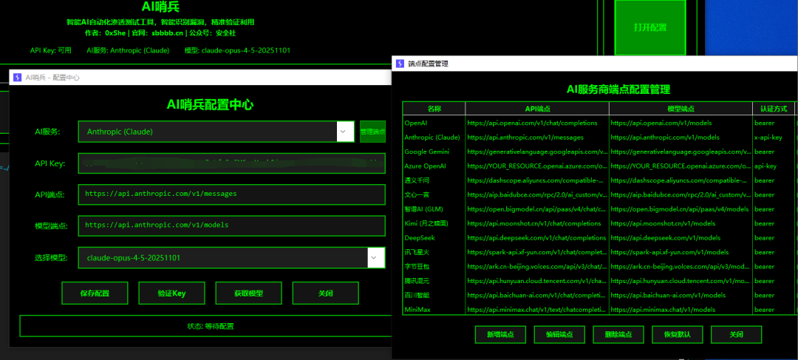Click the 删除端点 button
The width and height of the screenshot is (798, 360).
click(618, 335)
